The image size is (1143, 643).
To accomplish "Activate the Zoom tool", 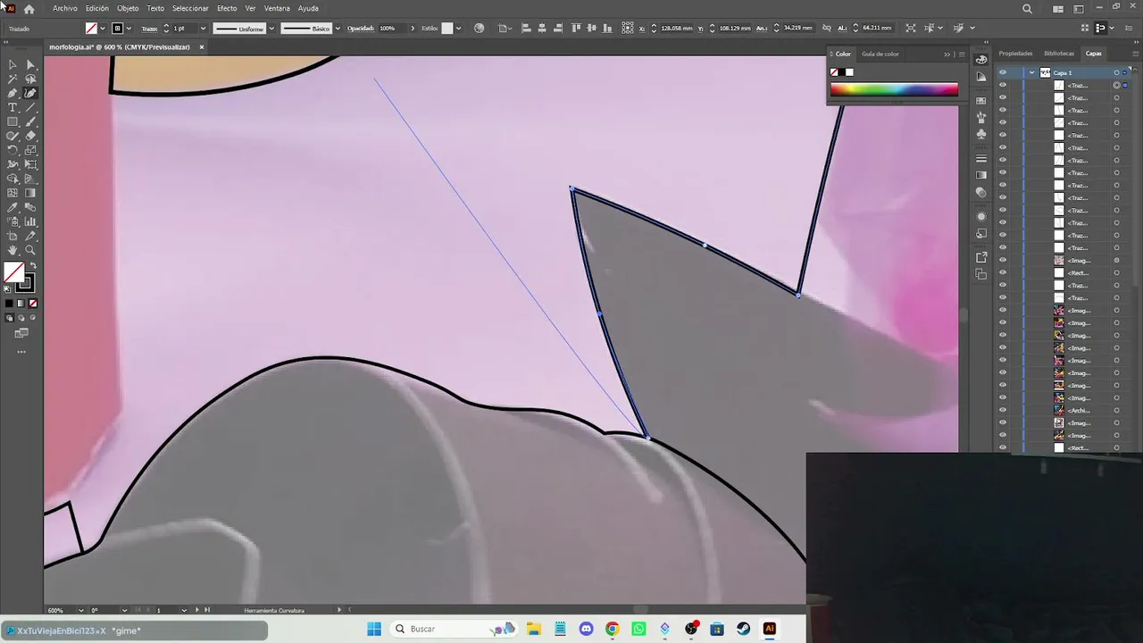I will (x=30, y=250).
